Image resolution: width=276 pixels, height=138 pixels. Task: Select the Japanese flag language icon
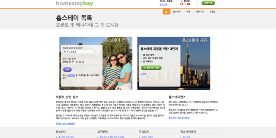tap(185, 4)
